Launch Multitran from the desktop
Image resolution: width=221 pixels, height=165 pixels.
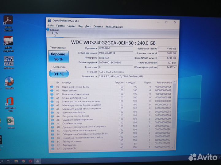8,62
